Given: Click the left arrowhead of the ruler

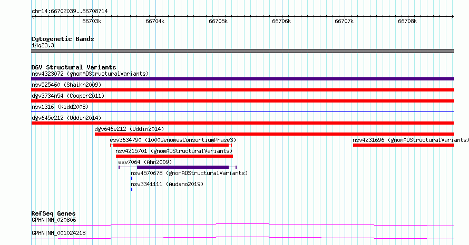Looking at the screenshot, I should click(33, 17).
